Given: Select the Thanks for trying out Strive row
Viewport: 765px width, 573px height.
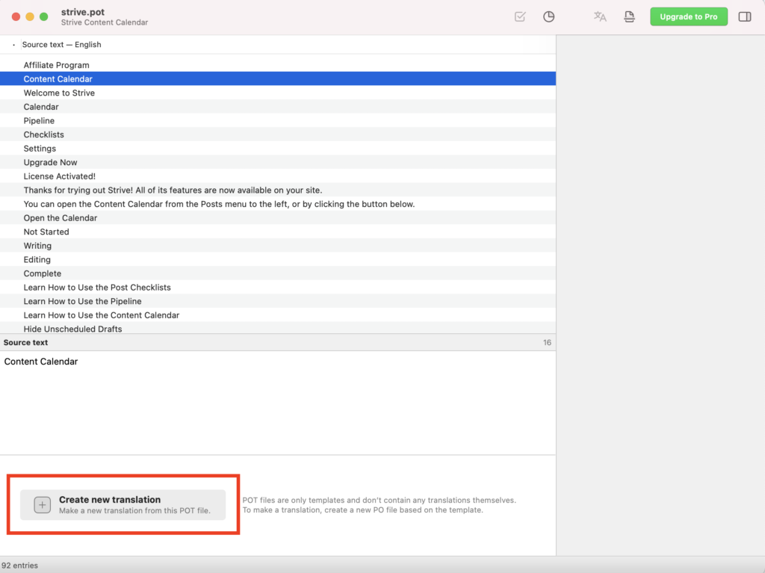Looking at the screenshot, I should [x=278, y=190].
